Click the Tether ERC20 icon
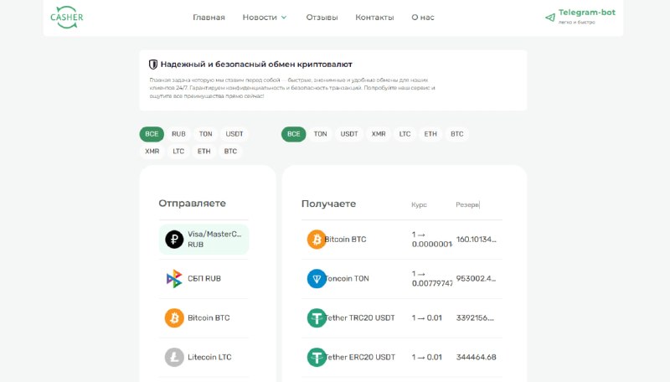The width and height of the screenshot is (670, 382). (317, 357)
